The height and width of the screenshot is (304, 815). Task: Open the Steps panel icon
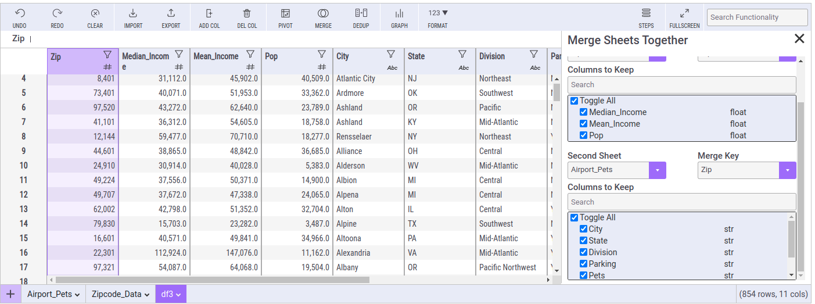(x=646, y=13)
